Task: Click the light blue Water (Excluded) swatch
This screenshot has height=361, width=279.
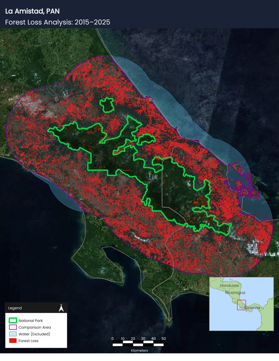Action: coord(13,334)
